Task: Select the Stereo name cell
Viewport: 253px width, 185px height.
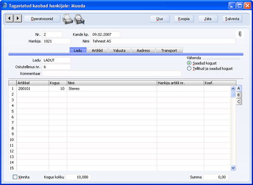Action: click(112, 88)
